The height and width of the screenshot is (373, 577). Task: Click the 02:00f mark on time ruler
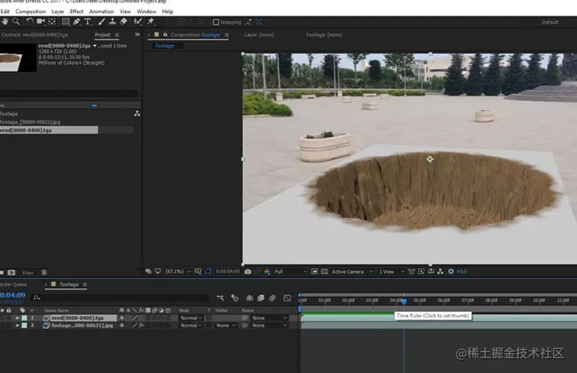[x=348, y=300]
